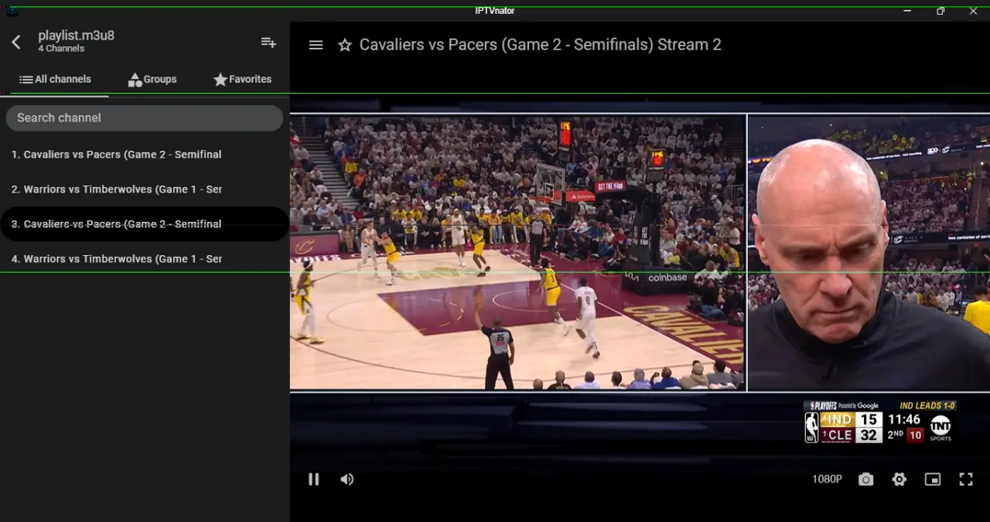
Task: Mute the player volume
Action: pyautogui.click(x=347, y=479)
